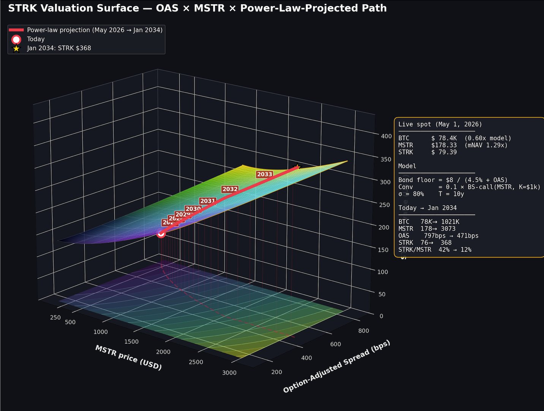Click the Today circle icon in the legend
The height and width of the screenshot is (411, 544).
click(x=16, y=39)
